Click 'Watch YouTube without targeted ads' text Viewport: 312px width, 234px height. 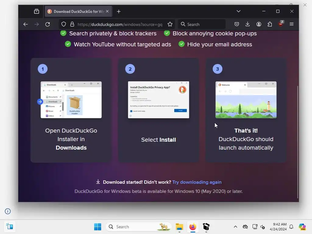pos(122,44)
